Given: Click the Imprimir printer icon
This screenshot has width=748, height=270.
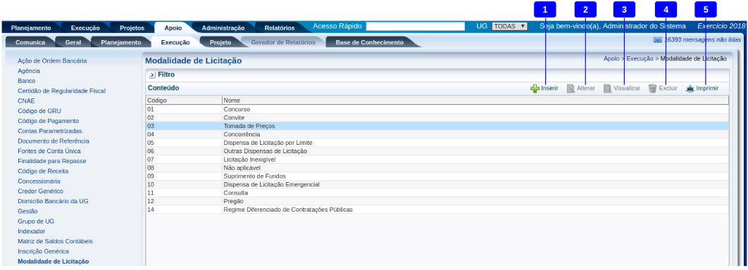Looking at the screenshot, I should point(690,89).
